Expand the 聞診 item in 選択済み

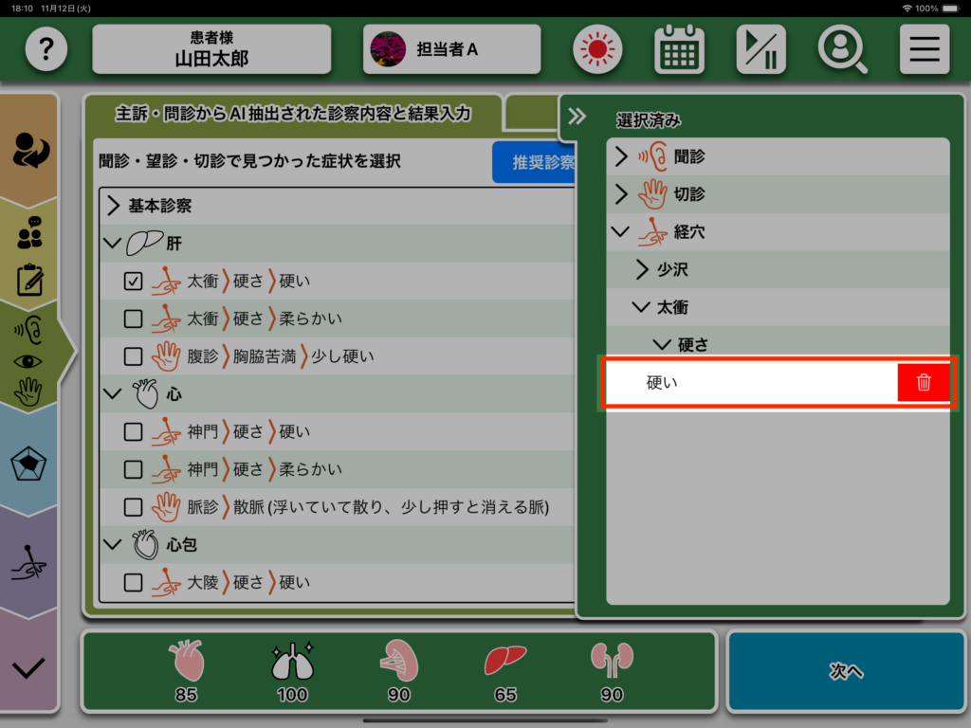tap(622, 156)
